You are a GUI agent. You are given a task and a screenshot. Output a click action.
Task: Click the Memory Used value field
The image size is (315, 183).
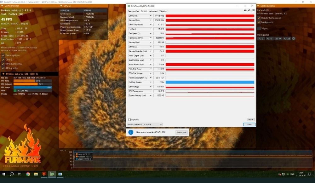pyautogui.click(x=159, y=43)
